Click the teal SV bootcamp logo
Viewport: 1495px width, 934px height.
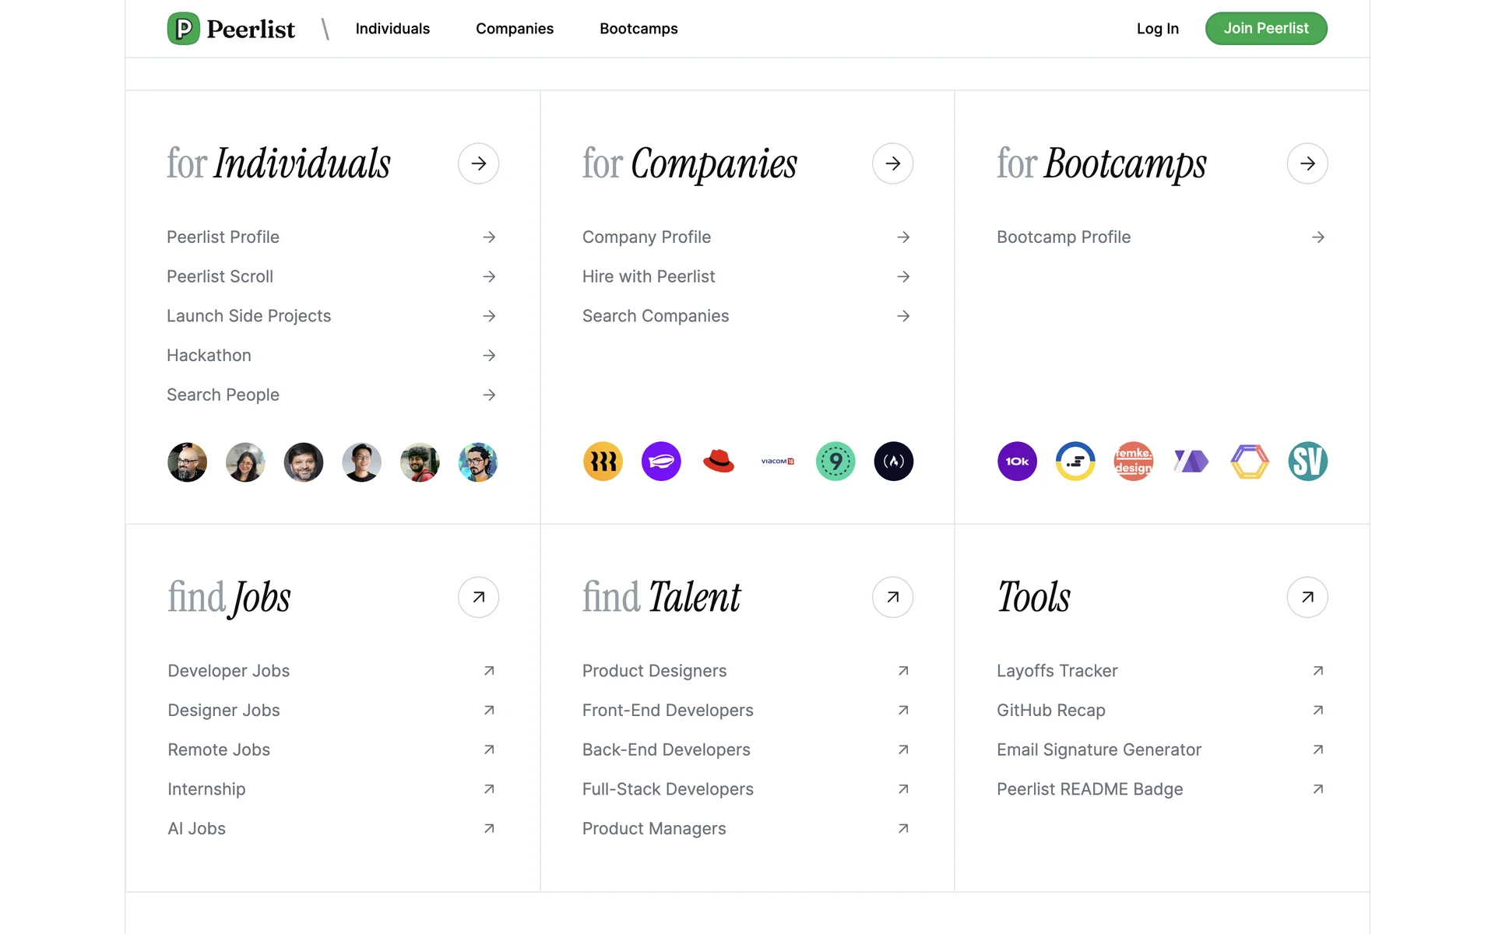pyautogui.click(x=1307, y=462)
